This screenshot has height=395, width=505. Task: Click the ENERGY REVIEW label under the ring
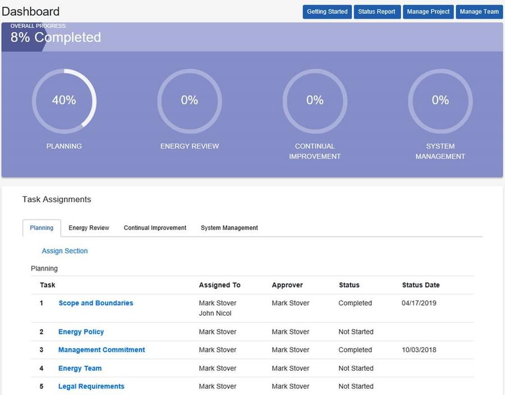(x=190, y=146)
